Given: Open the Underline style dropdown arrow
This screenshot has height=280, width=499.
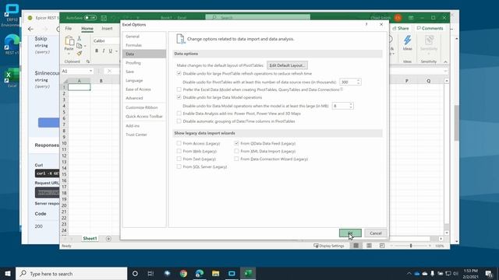Looking at the screenshot, I should [116, 51].
